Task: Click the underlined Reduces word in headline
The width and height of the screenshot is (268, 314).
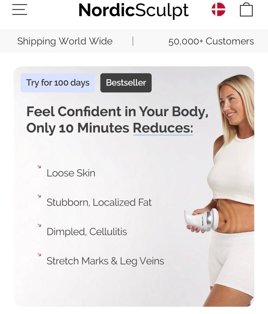Action: (x=163, y=128)
